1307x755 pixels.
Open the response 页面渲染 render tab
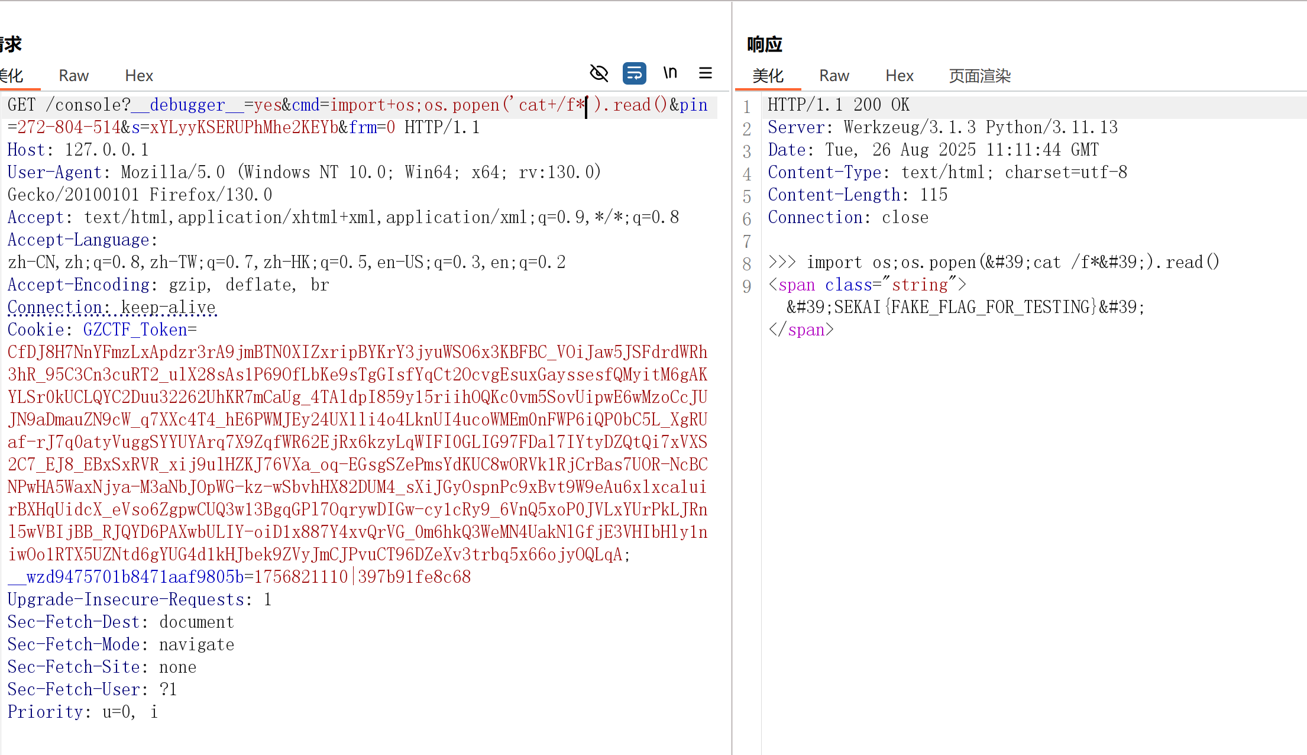pos(979,76)
